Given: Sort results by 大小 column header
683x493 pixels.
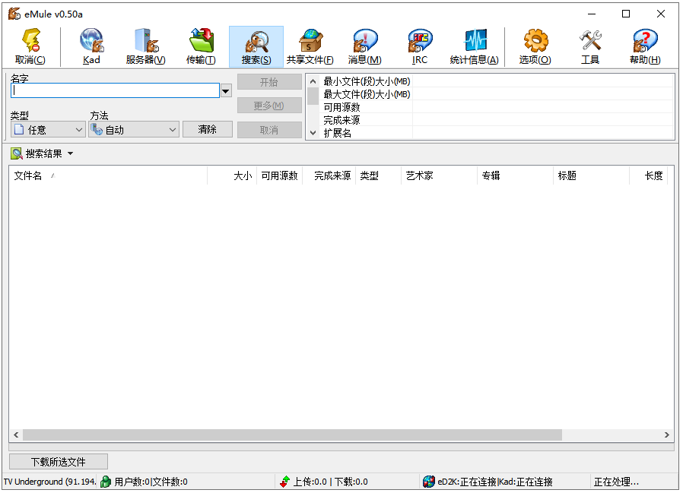Looking at the screenshot, I should click(232, 175).
